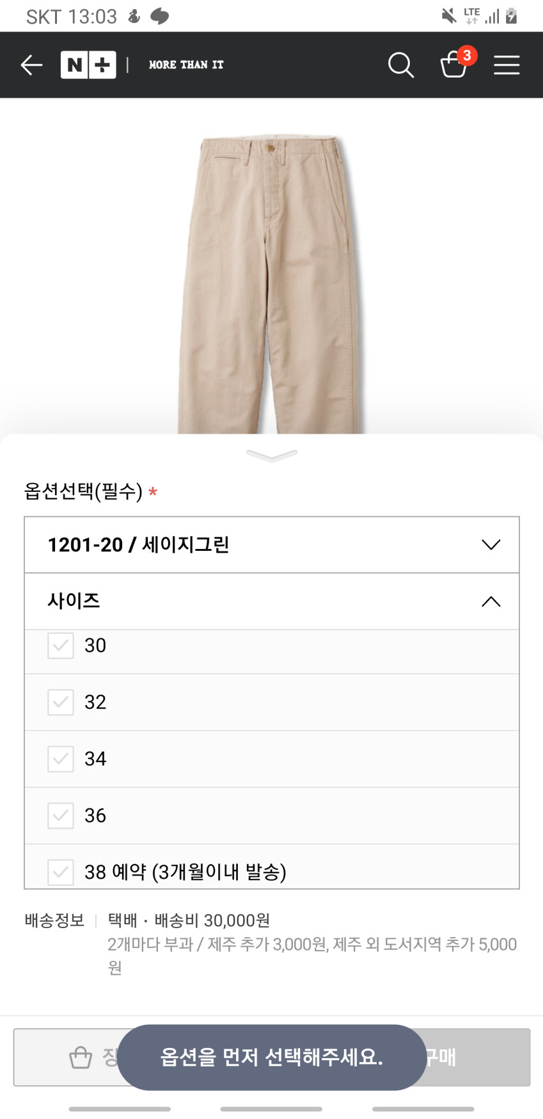The height and width of the screenshot is (1119, 543).
Task: Open the shopping cart with 3 items
Action: [455, 64]
